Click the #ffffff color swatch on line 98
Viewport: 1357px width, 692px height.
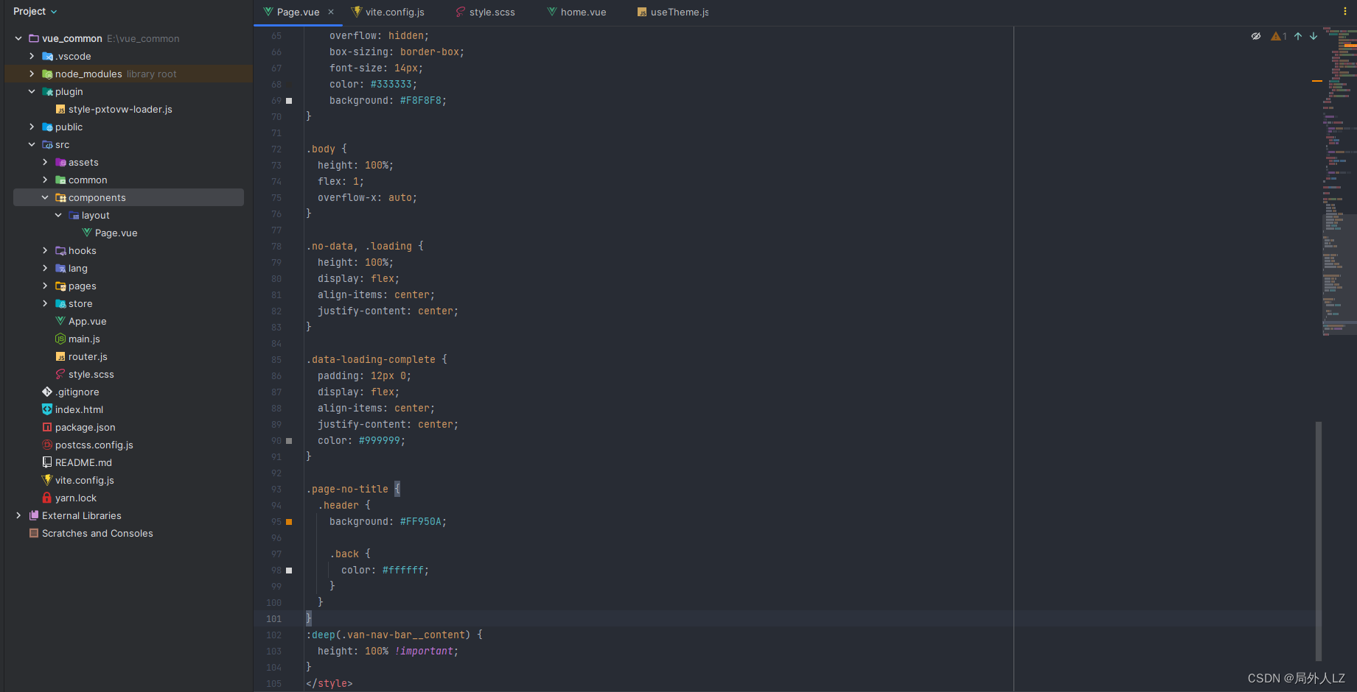point(289,571)
